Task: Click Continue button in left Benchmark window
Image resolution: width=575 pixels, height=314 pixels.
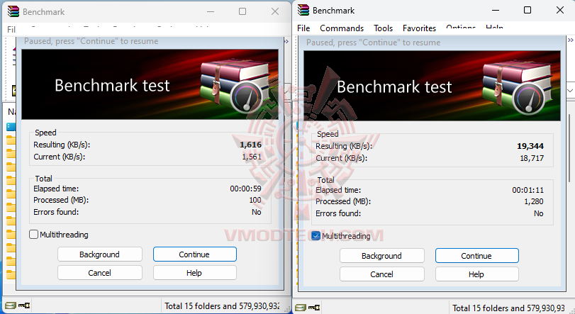Action: (x=195, y=254)
